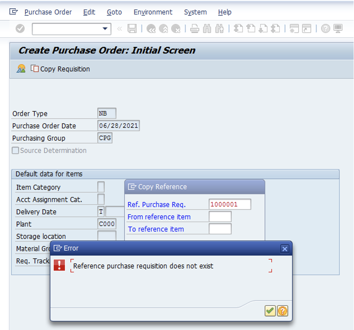The image size is (354, 330).
Task: Click the Delivery Date category field T
Action: tap(101, 212)
